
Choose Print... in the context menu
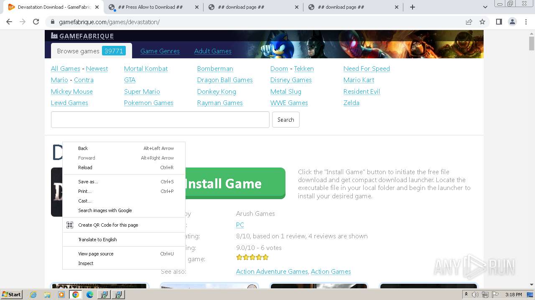pos(124,191)
